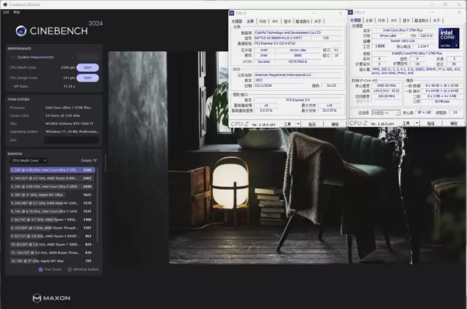467x309 pixels.
Task: Select rank 4 Apple M1 Ultra row
Action: (53, 195)
